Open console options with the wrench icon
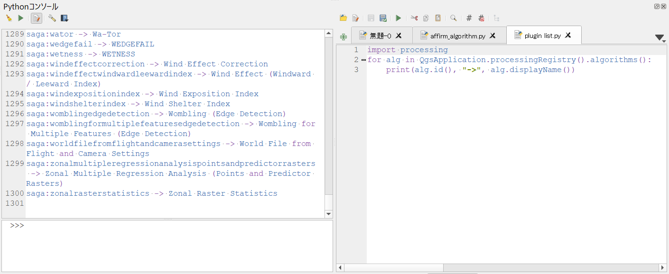The height and width of the screenshot is (274, 669). pos(51,18)
